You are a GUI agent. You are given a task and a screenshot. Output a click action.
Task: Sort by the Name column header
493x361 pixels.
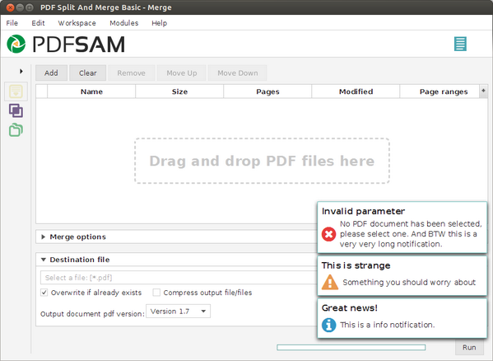(x=91, y=91)
